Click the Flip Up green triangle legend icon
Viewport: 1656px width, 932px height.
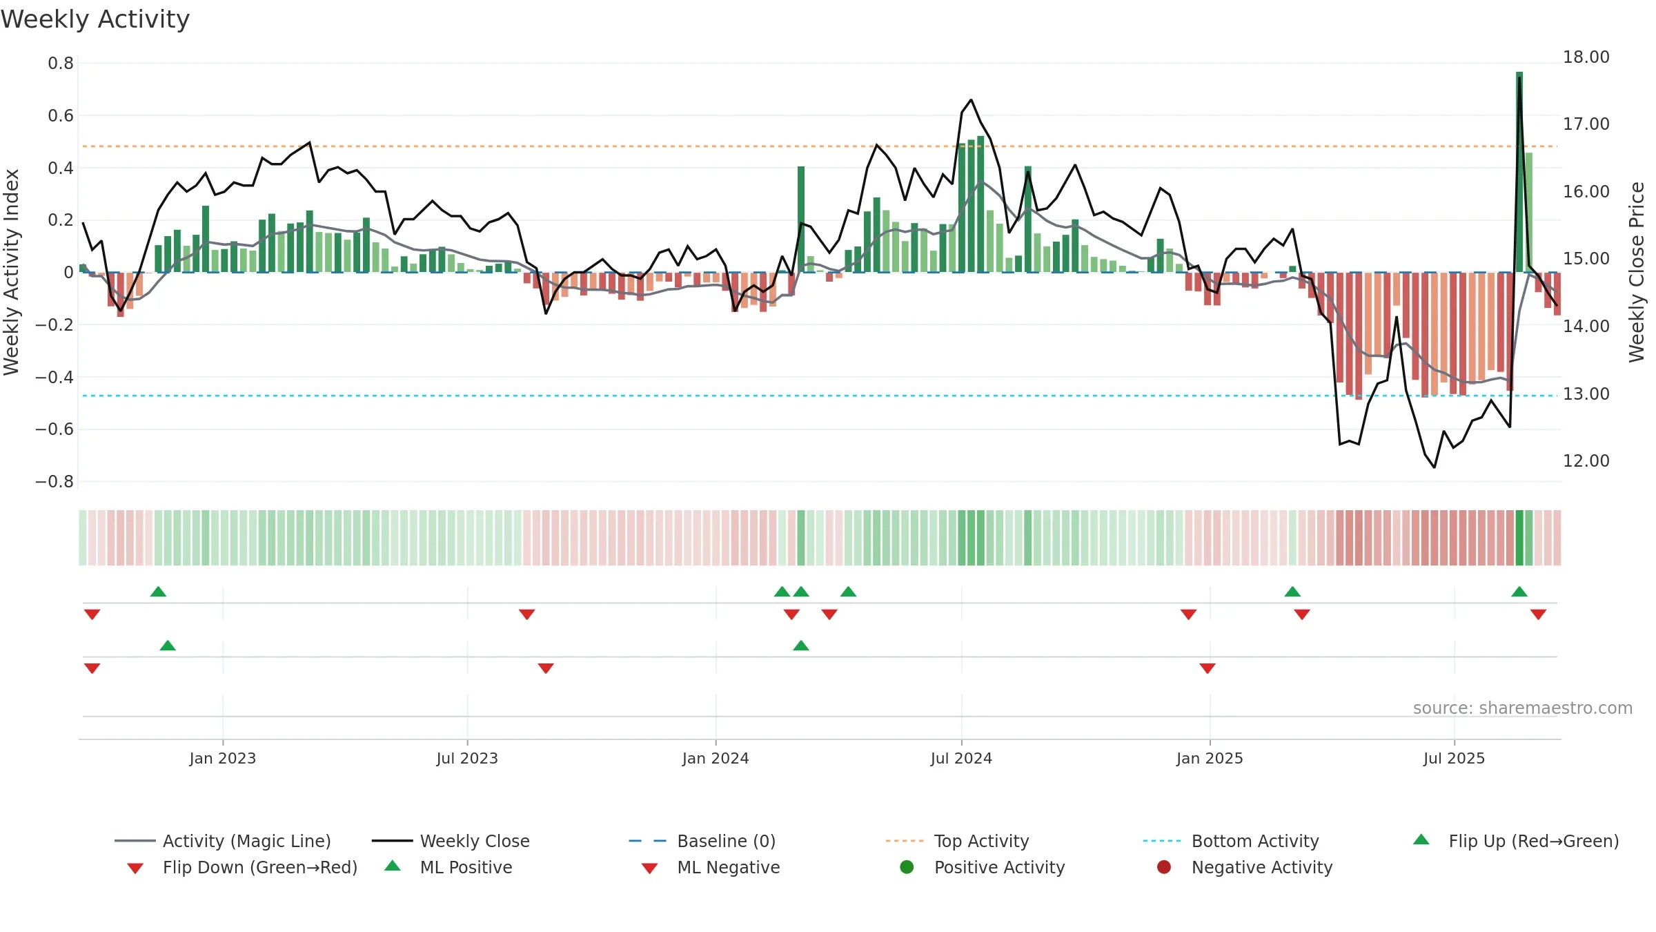coord(1421,839)
